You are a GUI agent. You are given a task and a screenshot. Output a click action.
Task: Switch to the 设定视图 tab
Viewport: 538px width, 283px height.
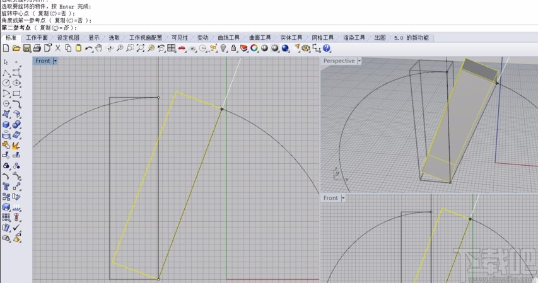pyautogui.click(x=68, y=38)
